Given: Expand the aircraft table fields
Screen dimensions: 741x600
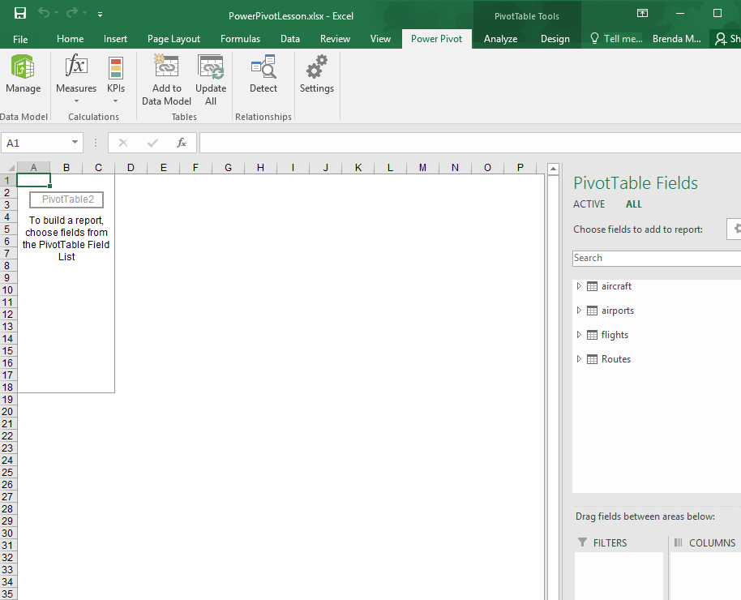Looking at the screenshot, I should click(x=579, y=286).
